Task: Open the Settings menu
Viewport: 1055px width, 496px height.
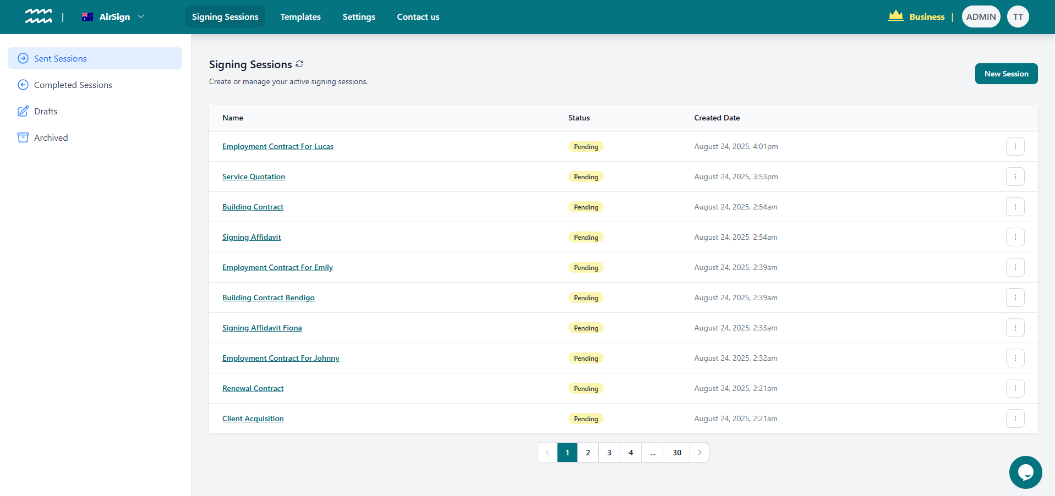Action: 358,16
